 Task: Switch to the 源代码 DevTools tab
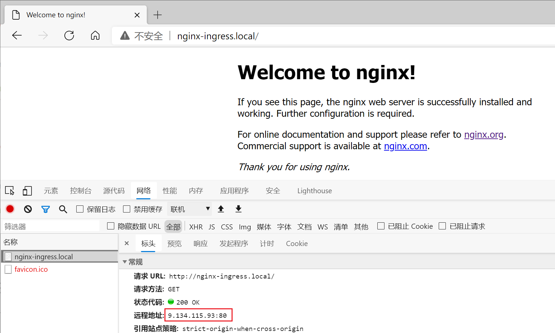tap(114, 191)
